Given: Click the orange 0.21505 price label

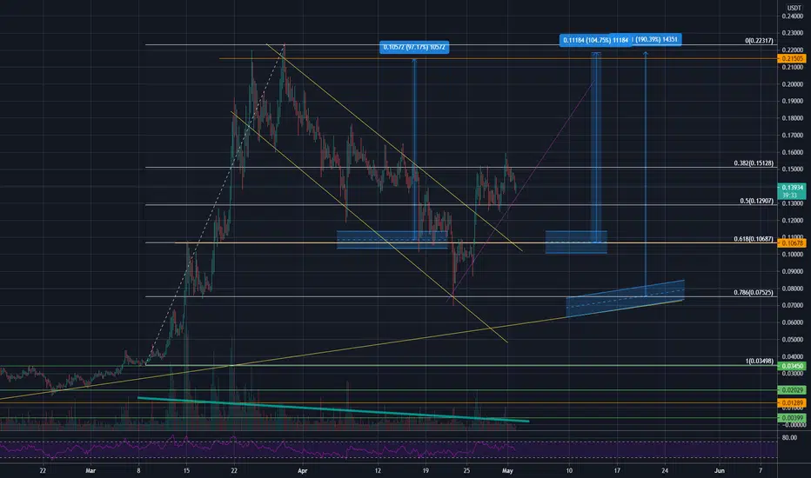Looking at the screenshot, I should 792,59.
